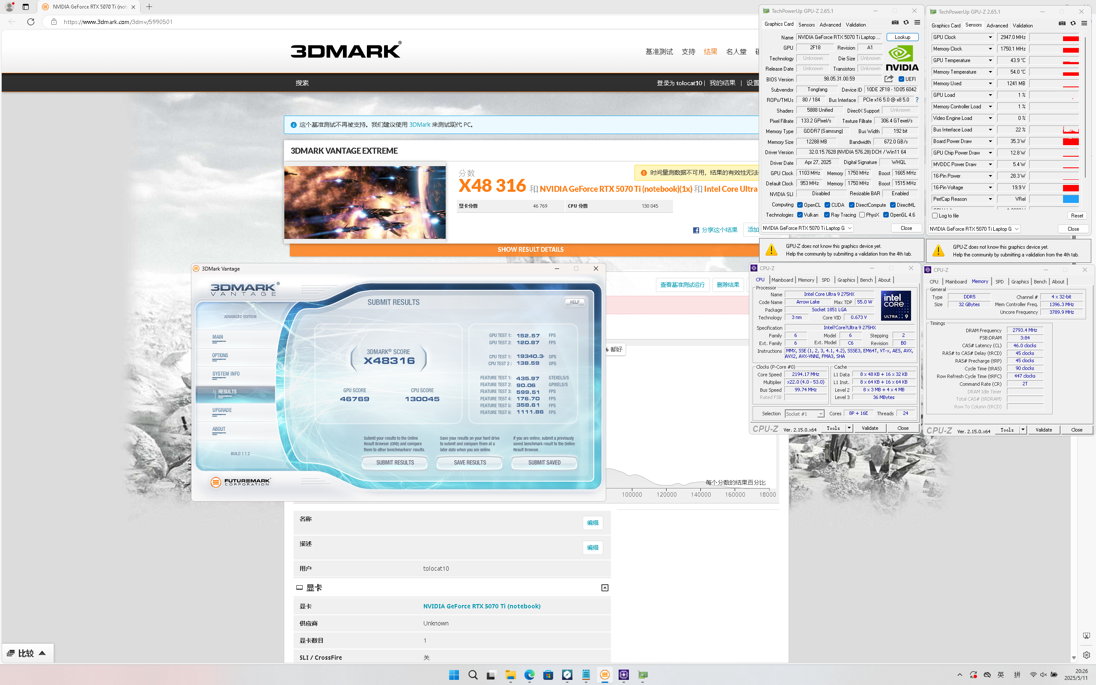The height and width of the screenshot is (685, 1096).
Task: Click the Facebook share icon on 3DMark result
Action: coord(696,230)
